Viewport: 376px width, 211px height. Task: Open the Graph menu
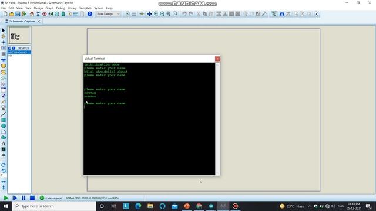click(49, 8)
